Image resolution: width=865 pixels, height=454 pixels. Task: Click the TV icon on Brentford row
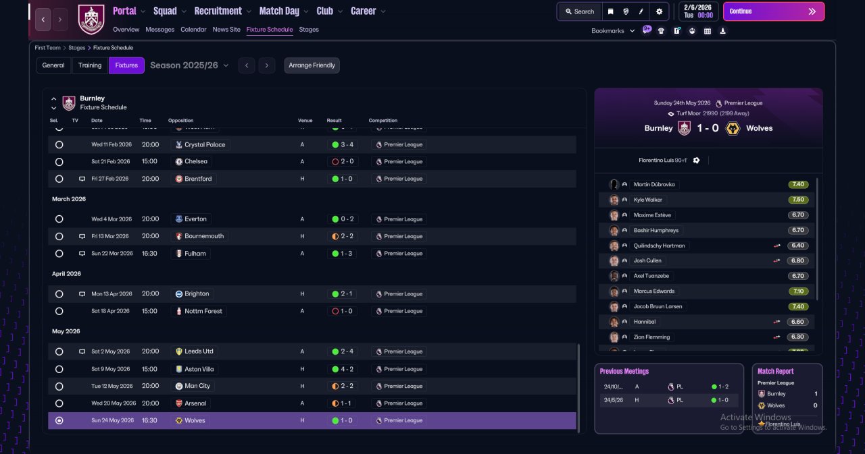click(82, 179)
